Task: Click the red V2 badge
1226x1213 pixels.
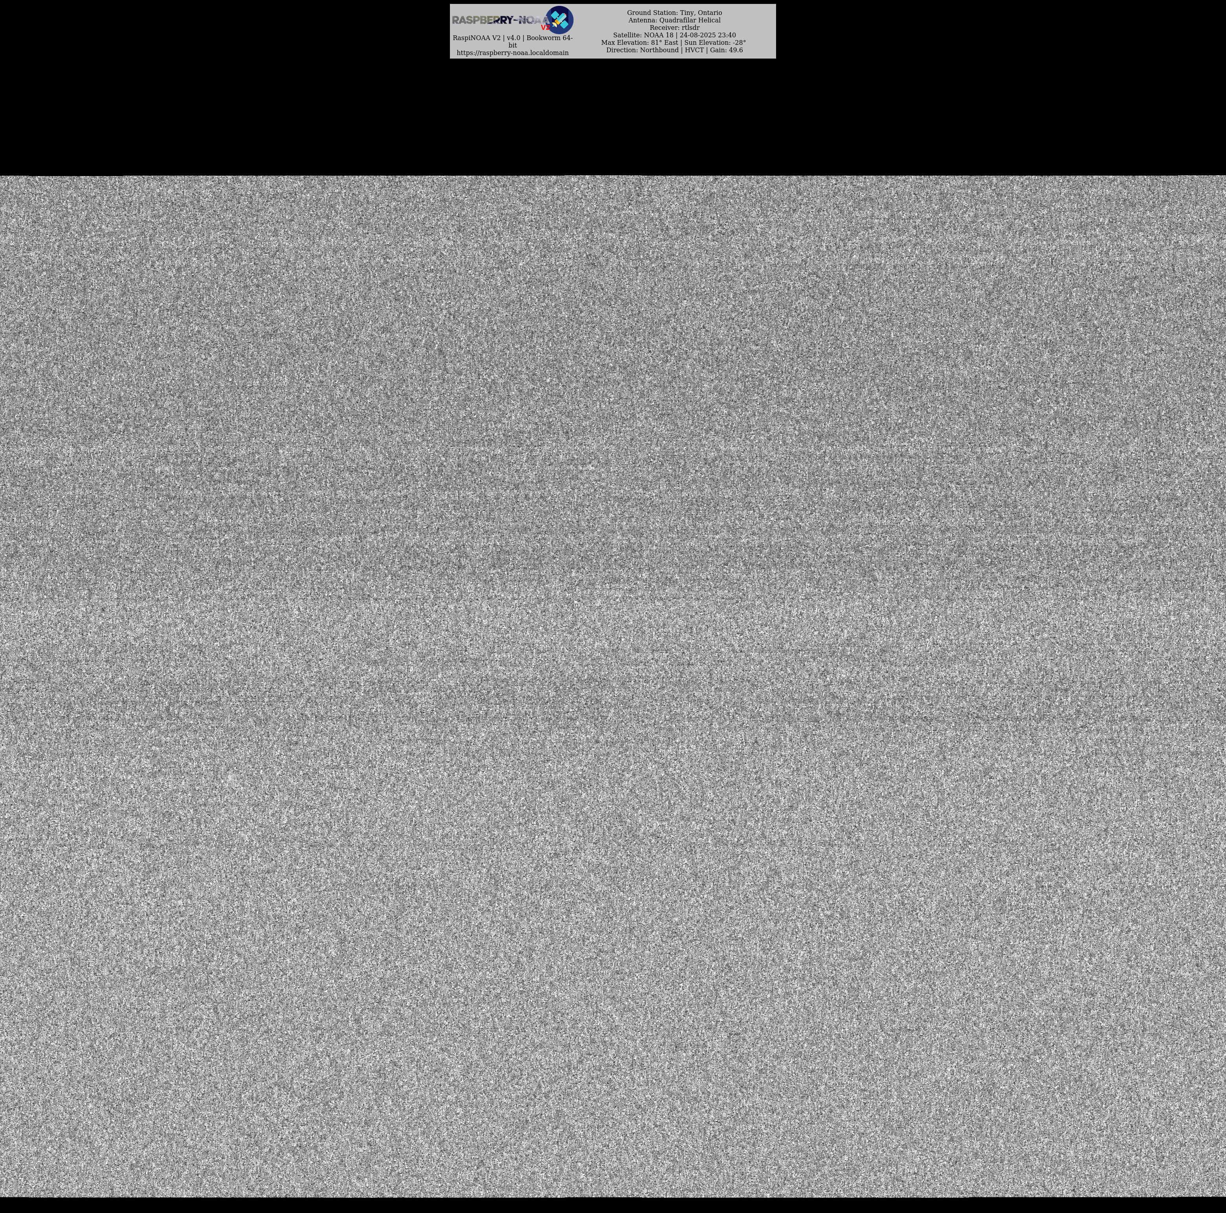Action: click(x=545, y=28)
